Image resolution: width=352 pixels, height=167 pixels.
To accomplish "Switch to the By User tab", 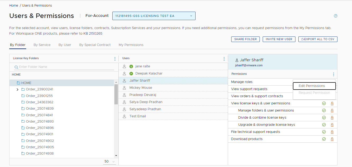I will point(65,45).
